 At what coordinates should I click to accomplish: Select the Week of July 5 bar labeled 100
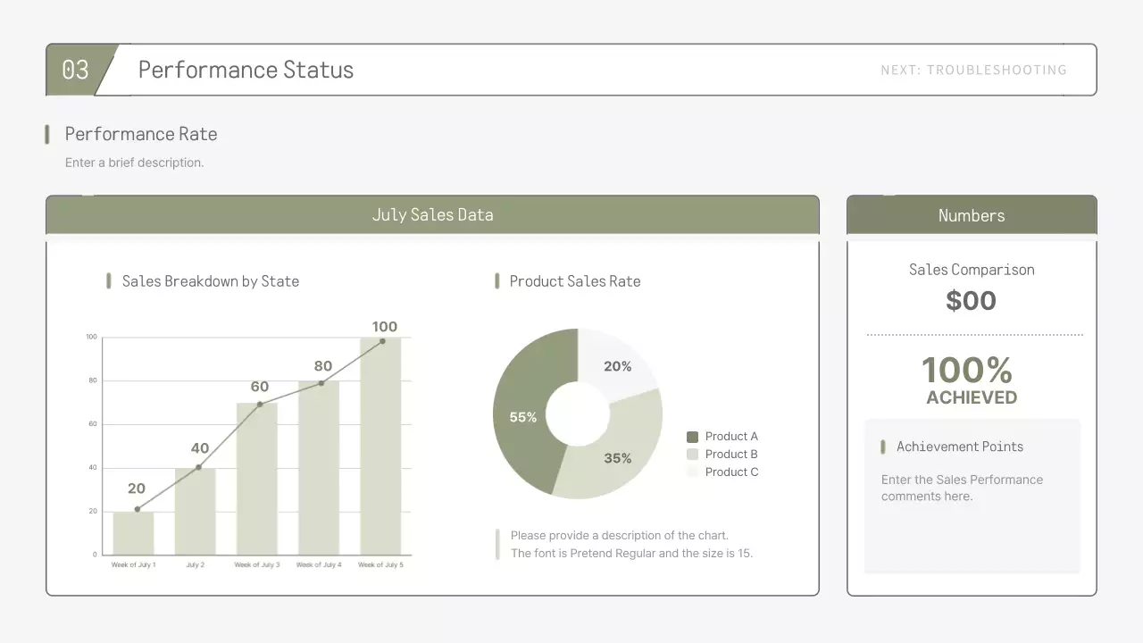(382, 447)
